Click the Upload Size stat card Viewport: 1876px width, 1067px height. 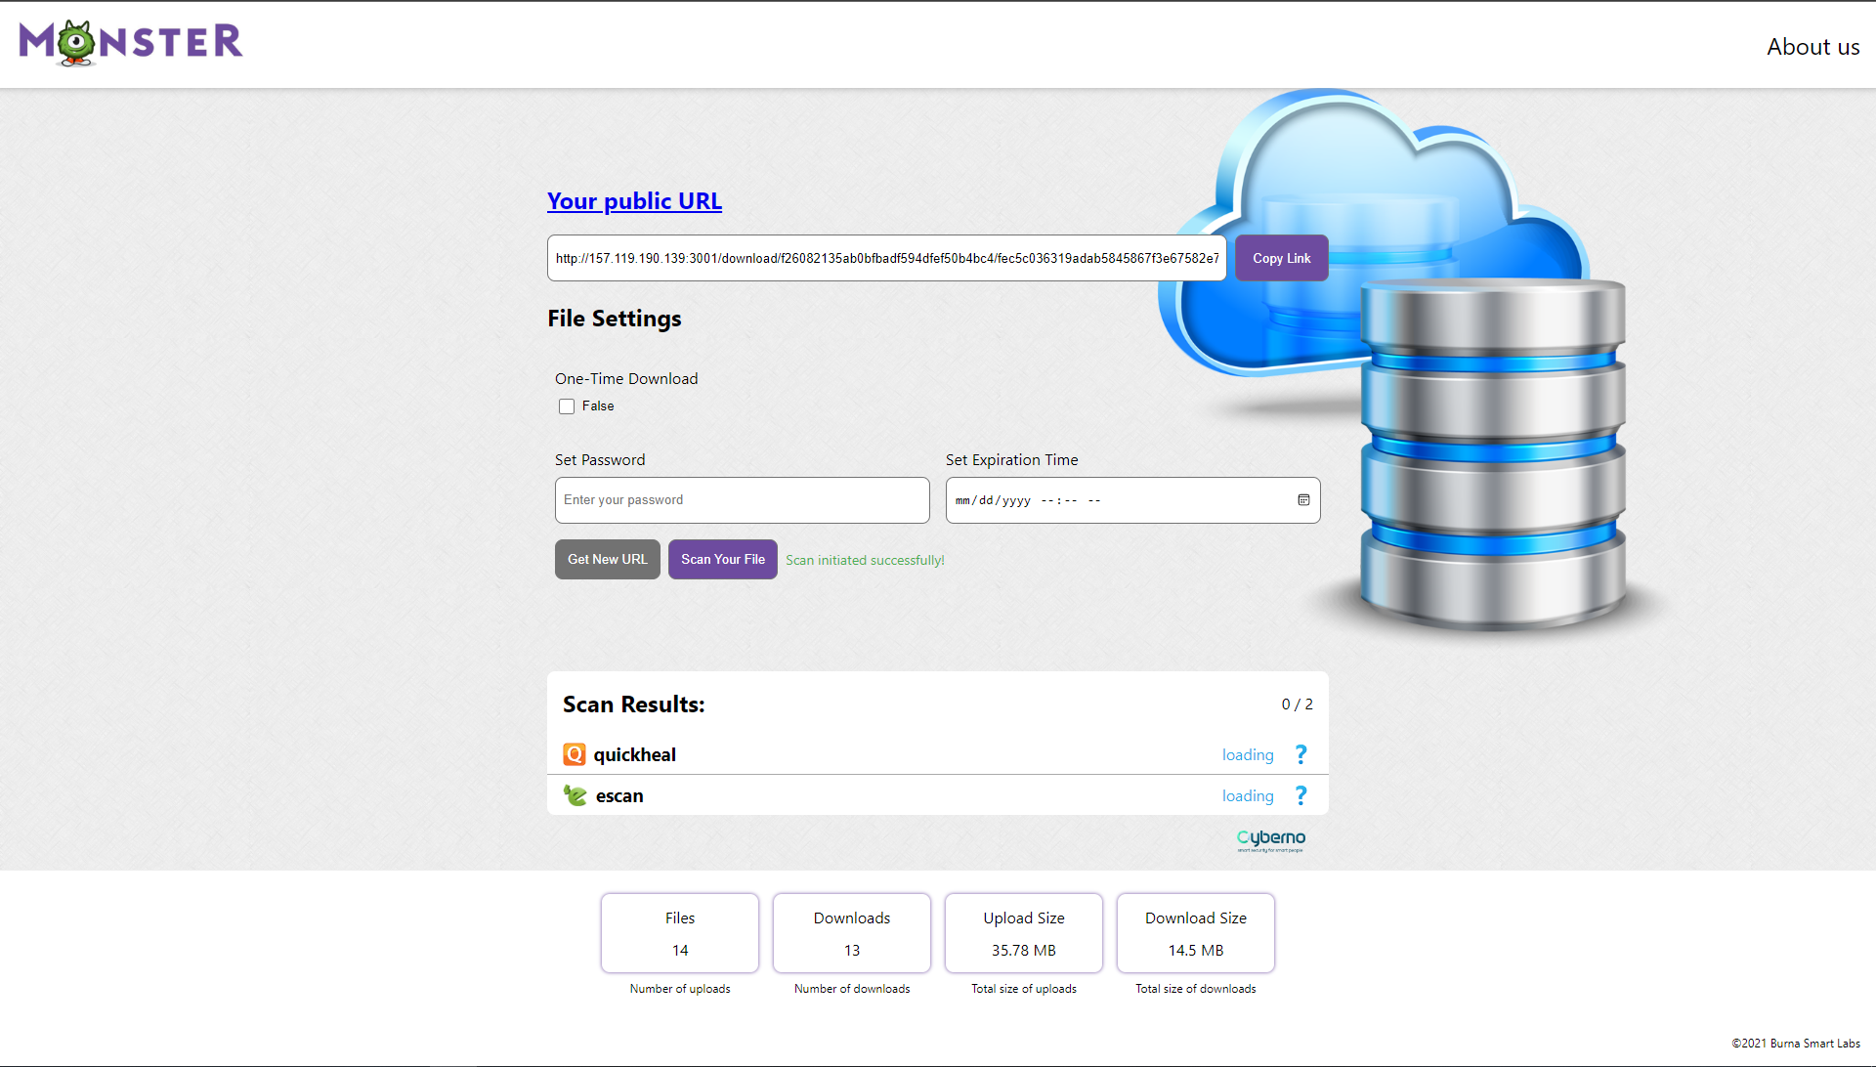click(x=1023, y=933)
